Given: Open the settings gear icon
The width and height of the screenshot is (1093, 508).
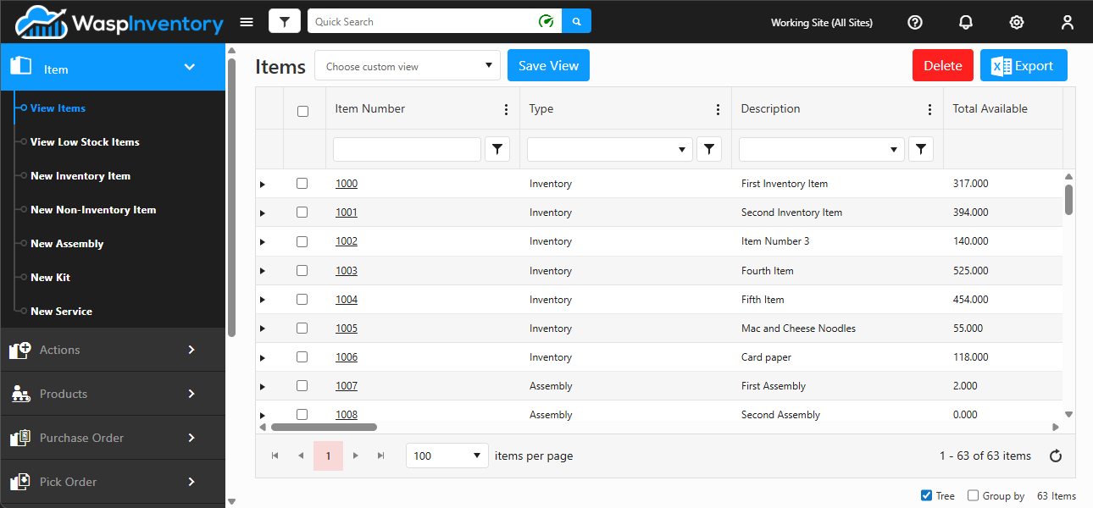Looking at the screenshot, I should [1017, 23].
